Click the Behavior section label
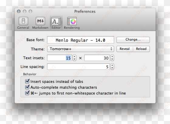This screenshot has height=124, width=170. pyautogui.click(x=30, y=74)
